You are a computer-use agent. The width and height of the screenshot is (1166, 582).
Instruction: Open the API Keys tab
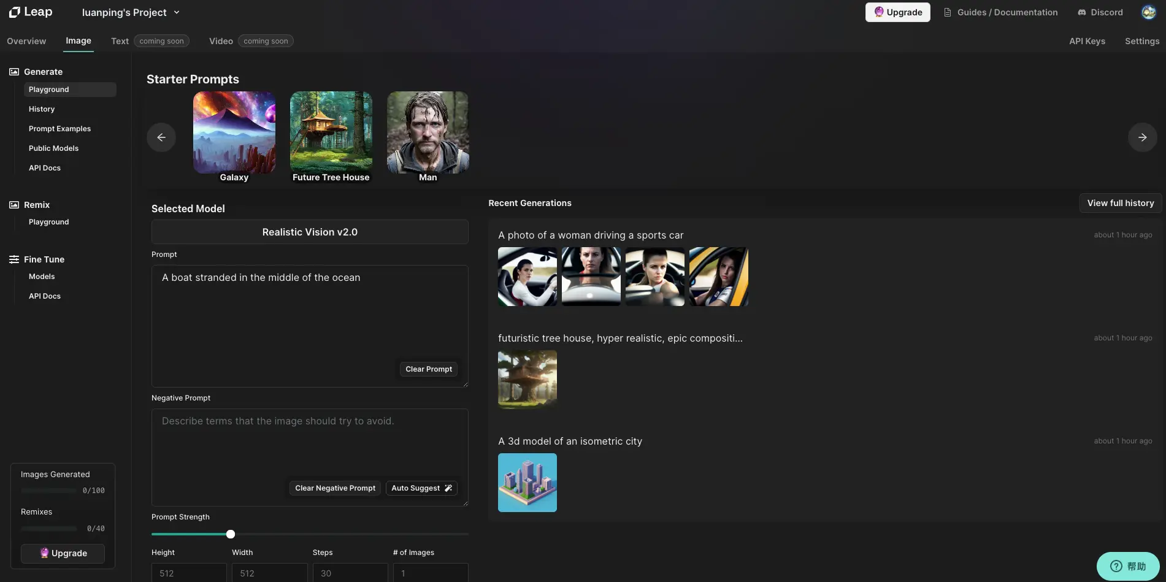pyautogui.click(x=1087, y=41)
